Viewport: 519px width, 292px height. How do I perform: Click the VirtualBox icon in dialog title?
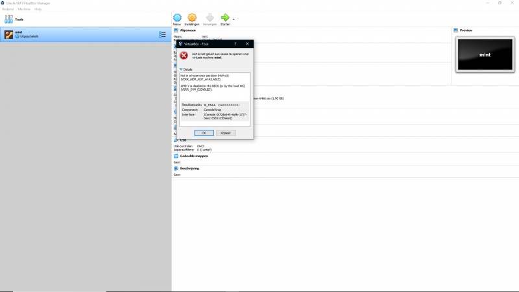tap(180, 43)
